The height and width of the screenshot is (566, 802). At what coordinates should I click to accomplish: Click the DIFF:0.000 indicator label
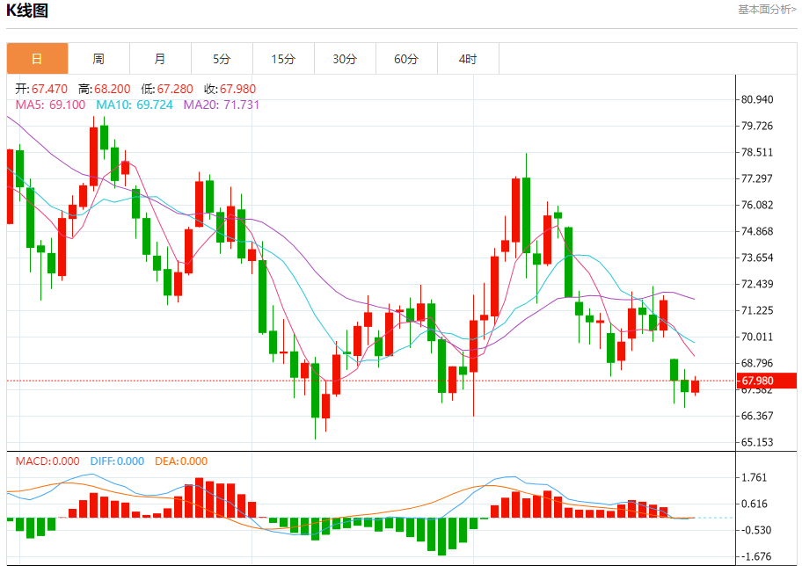pos(117,461)
